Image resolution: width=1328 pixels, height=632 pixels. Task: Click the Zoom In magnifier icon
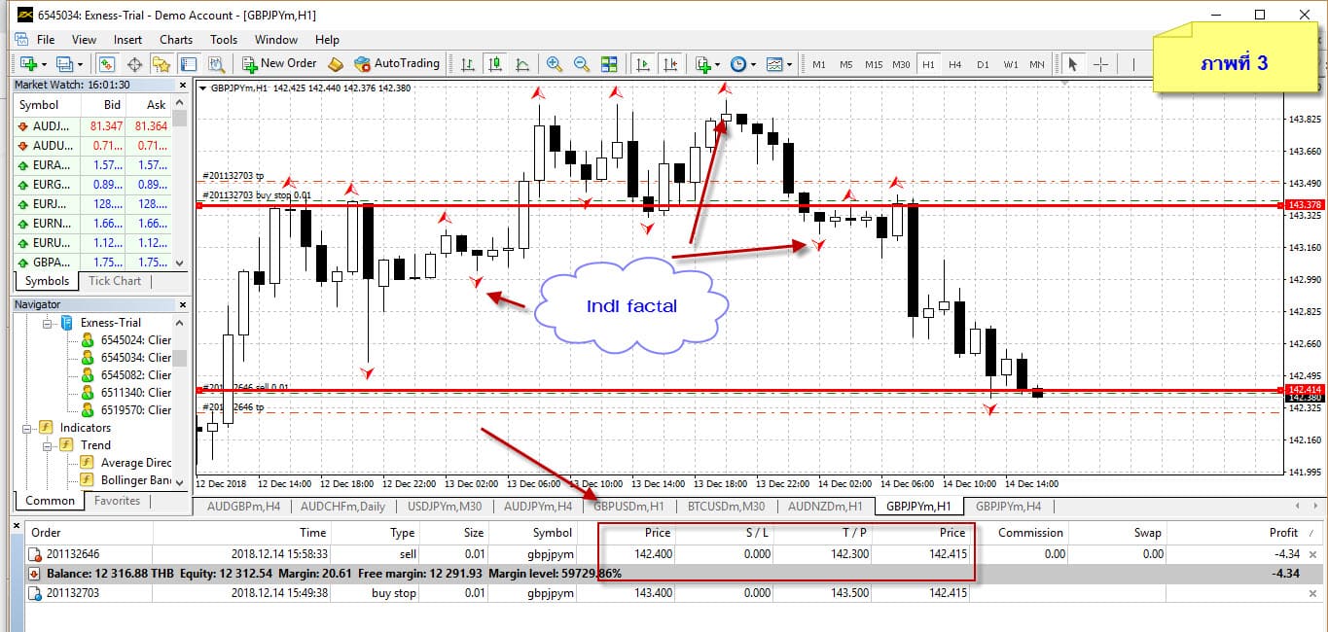555,64
